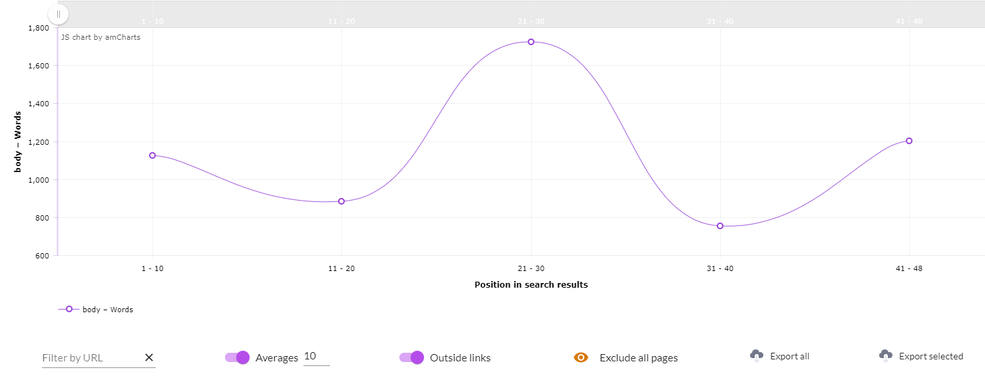Click the Export all cloud icon
This screenshot has width=985, height=378.
[x=757, y=355]
